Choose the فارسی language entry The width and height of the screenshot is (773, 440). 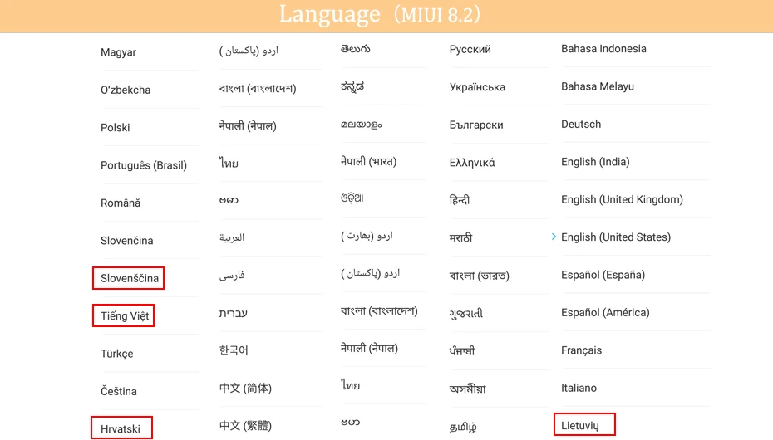click(232, 275)
